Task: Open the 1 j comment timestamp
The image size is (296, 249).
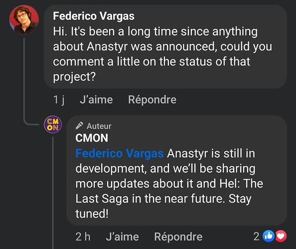Action: click(x=59, y=100)
